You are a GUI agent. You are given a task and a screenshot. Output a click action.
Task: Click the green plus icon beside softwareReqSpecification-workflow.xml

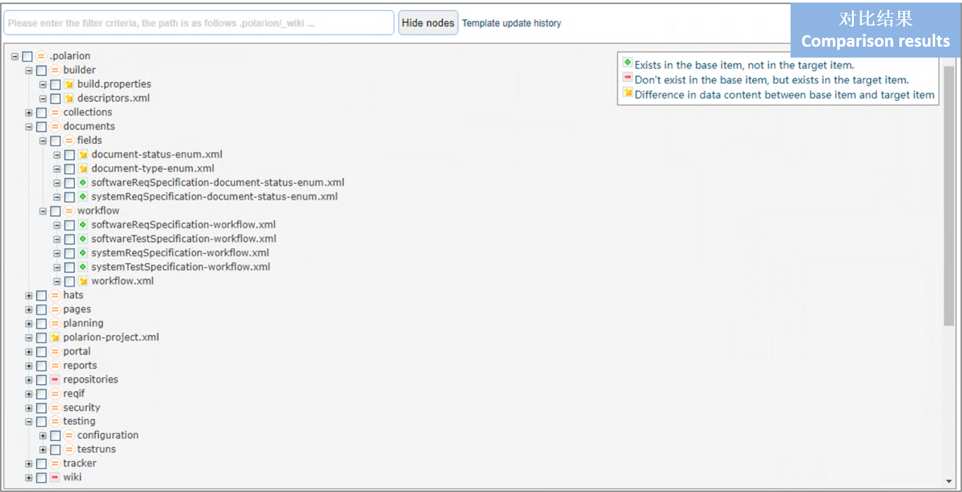click(x=83, y=225)
